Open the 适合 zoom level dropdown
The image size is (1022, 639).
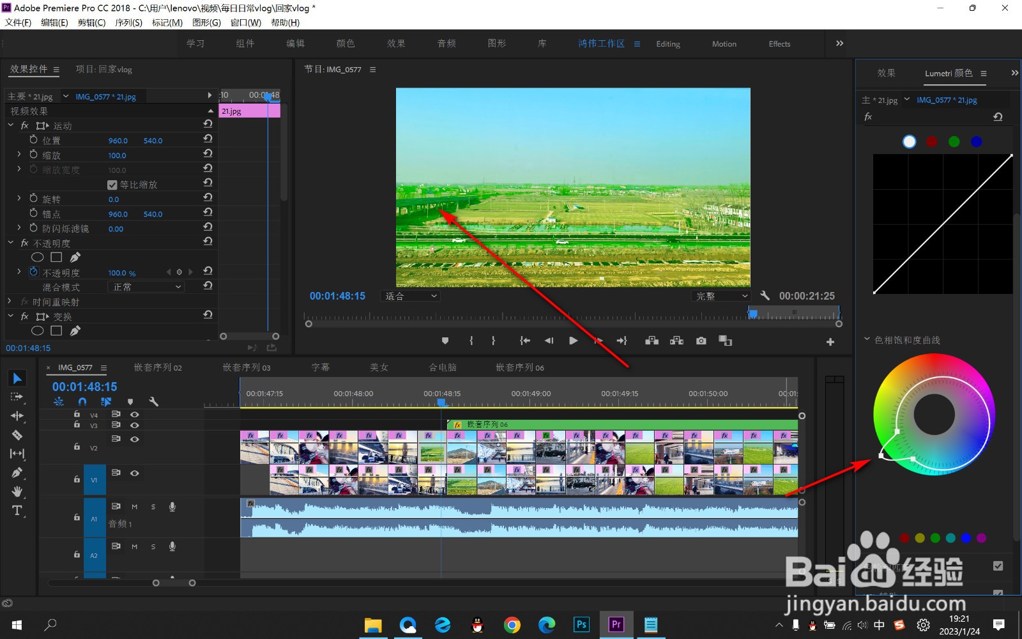click(411, 296)
